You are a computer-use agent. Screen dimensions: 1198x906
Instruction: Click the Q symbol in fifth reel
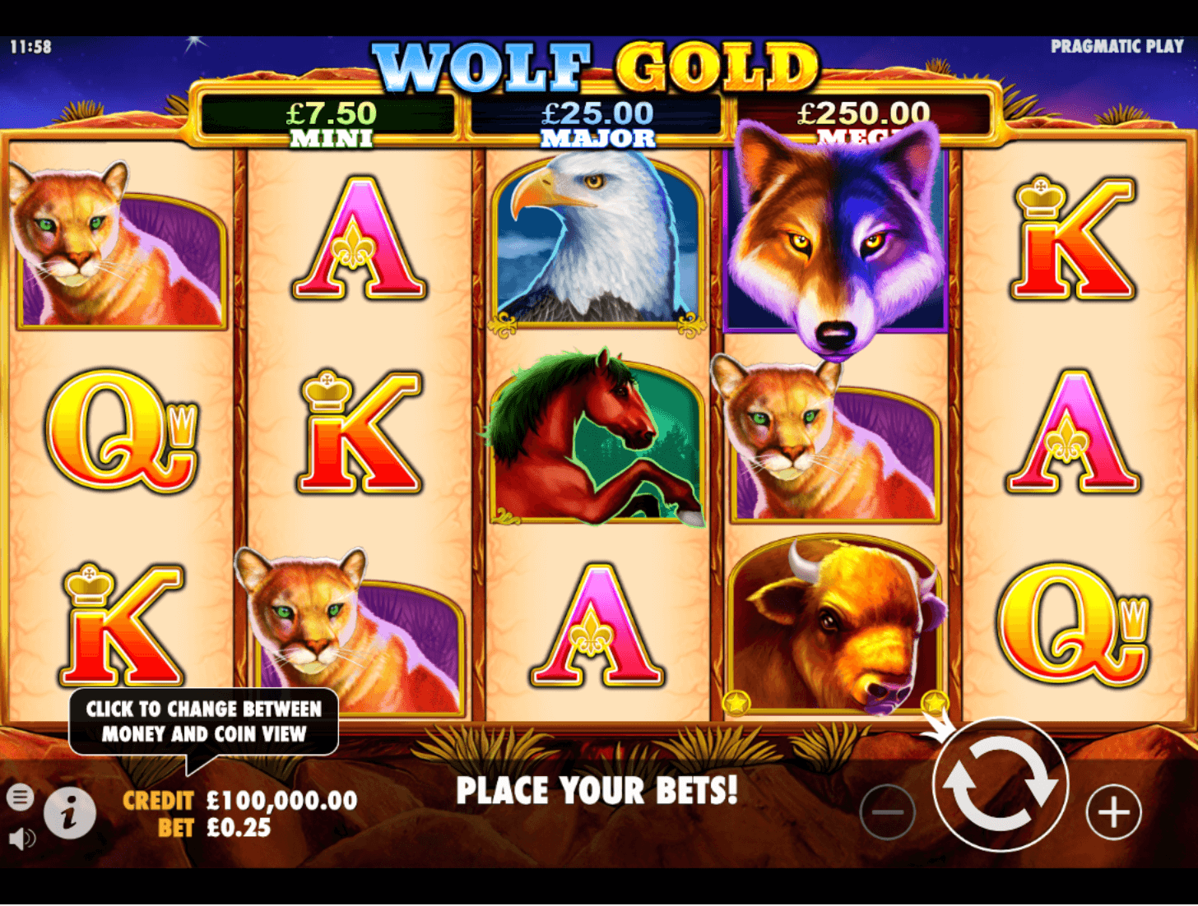click(x=1074, y=625)
